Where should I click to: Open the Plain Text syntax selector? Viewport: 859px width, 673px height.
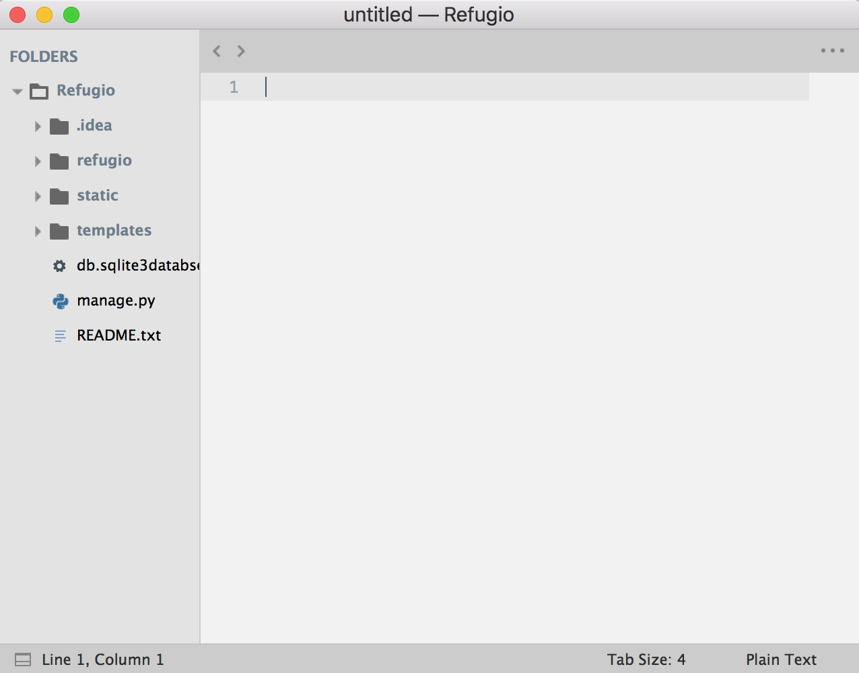click(781, 660)
